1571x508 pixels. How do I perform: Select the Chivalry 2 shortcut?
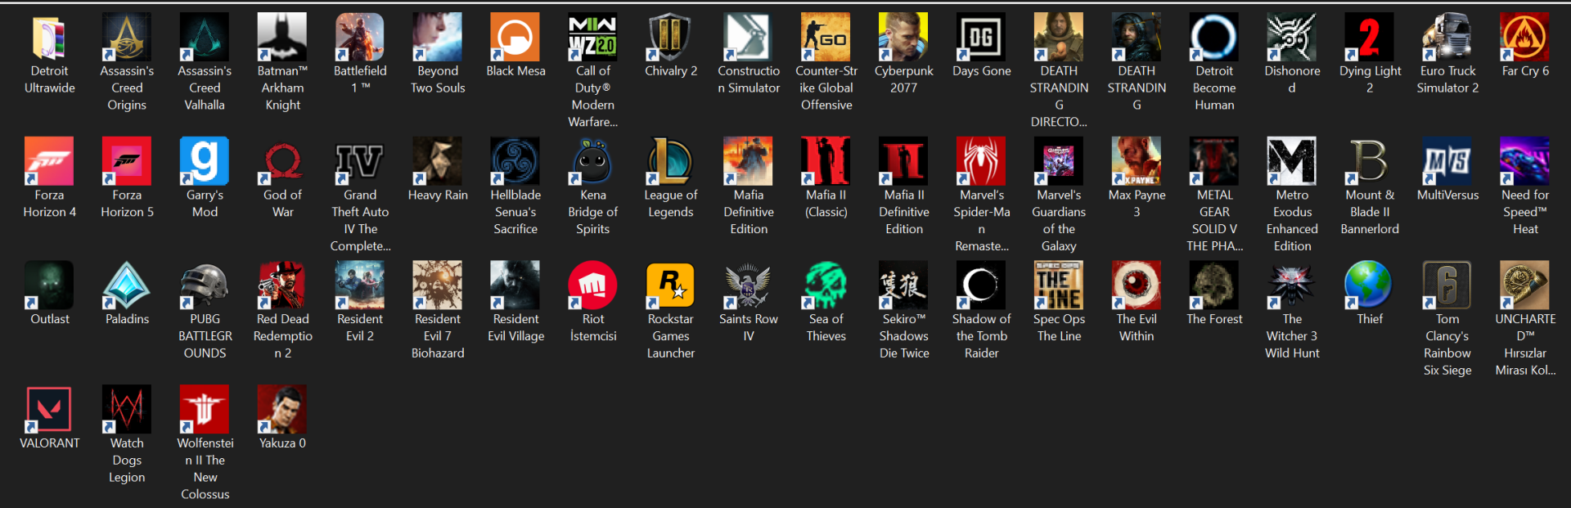pos(671,38)
